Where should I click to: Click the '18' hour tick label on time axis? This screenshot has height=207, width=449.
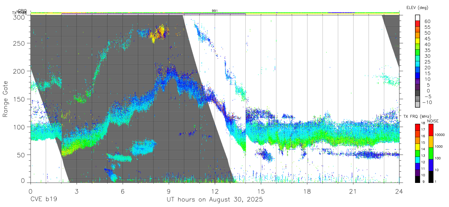(307, 191)
